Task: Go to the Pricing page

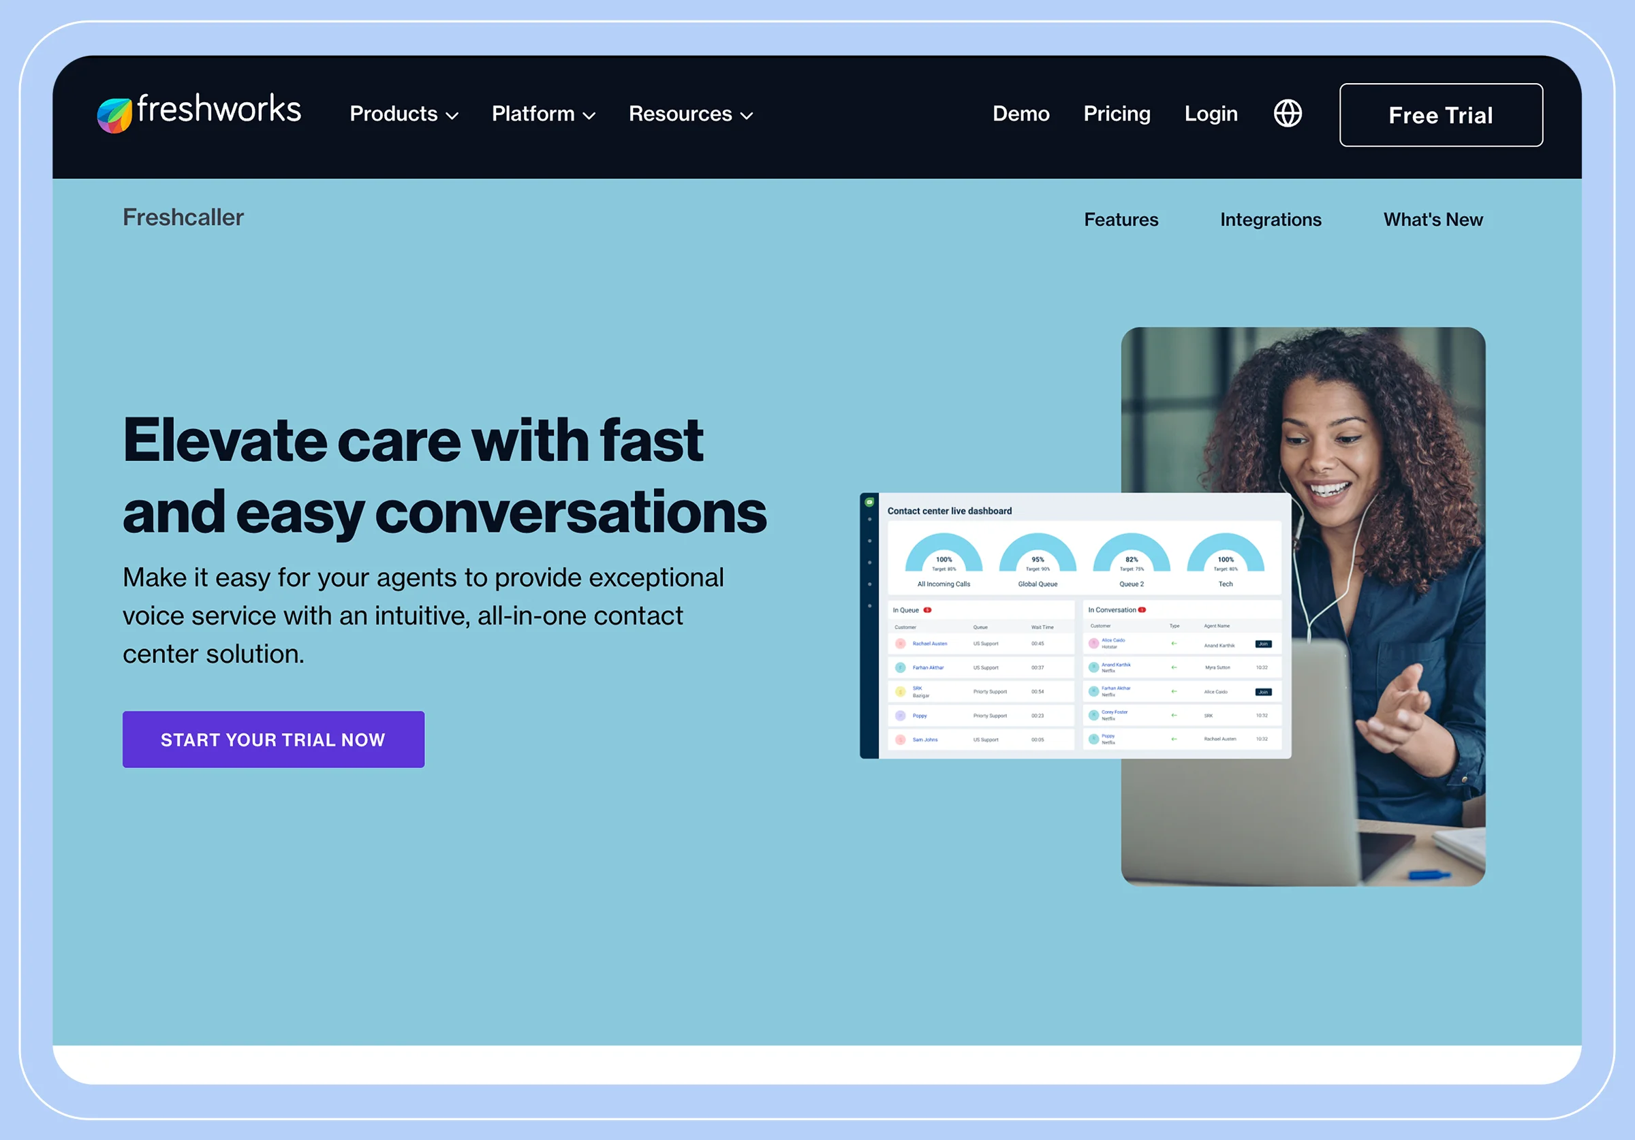Action: (1117, 114)
